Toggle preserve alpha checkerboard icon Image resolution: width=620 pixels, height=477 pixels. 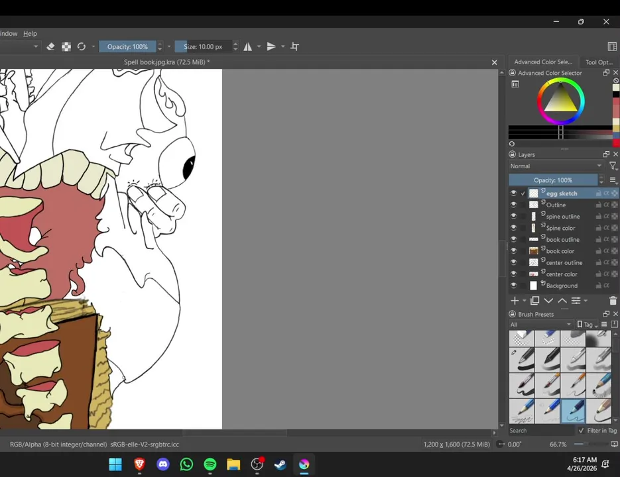point(66,46)
